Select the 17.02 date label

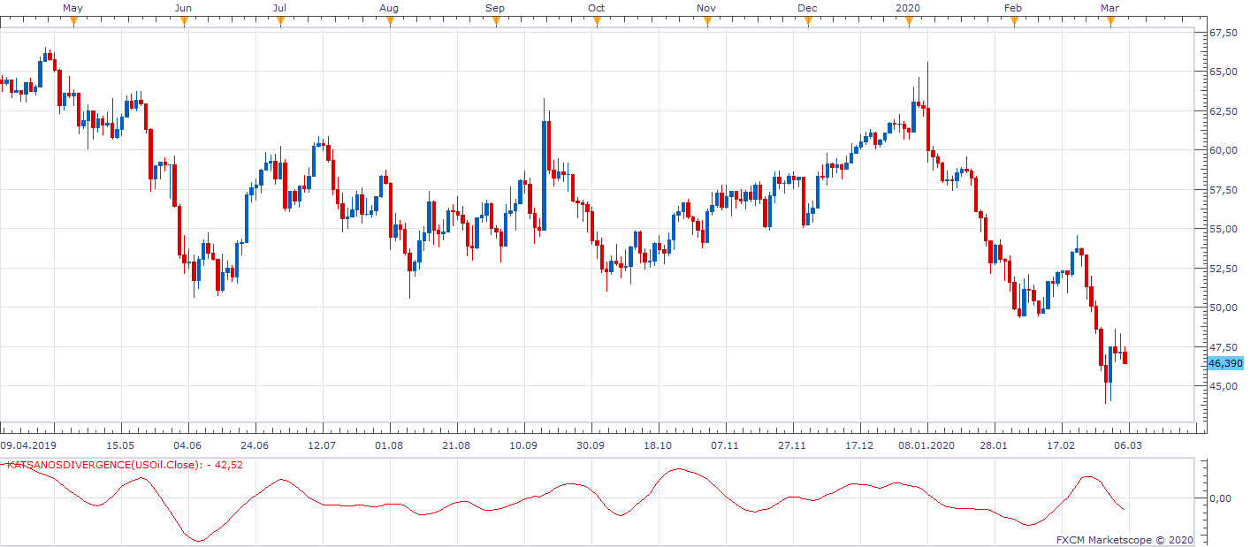(1061, 445)
